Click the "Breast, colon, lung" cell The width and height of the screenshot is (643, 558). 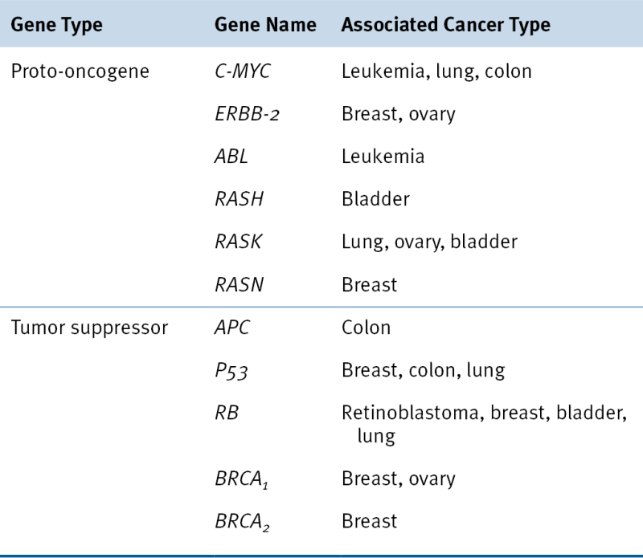[423, 370]
